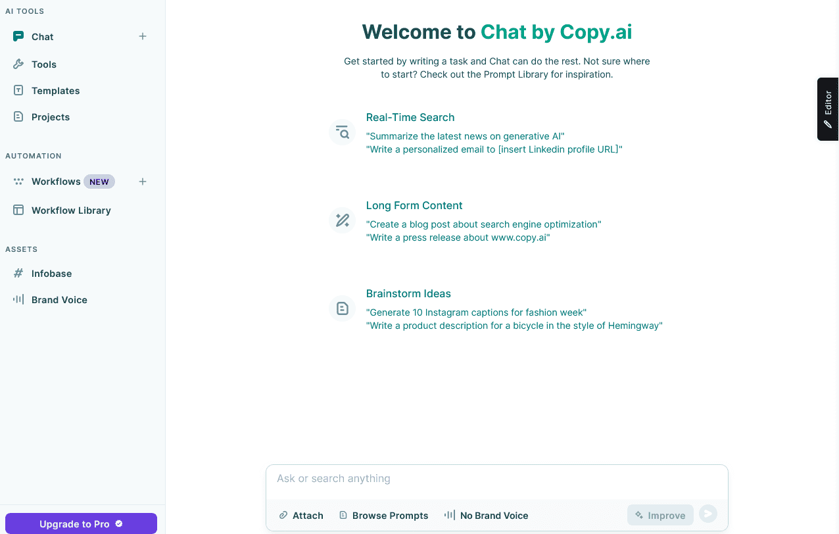This screenshot has height=534, width=839.
Task: Click the Upgrade to Pro button
Action: 81,523
